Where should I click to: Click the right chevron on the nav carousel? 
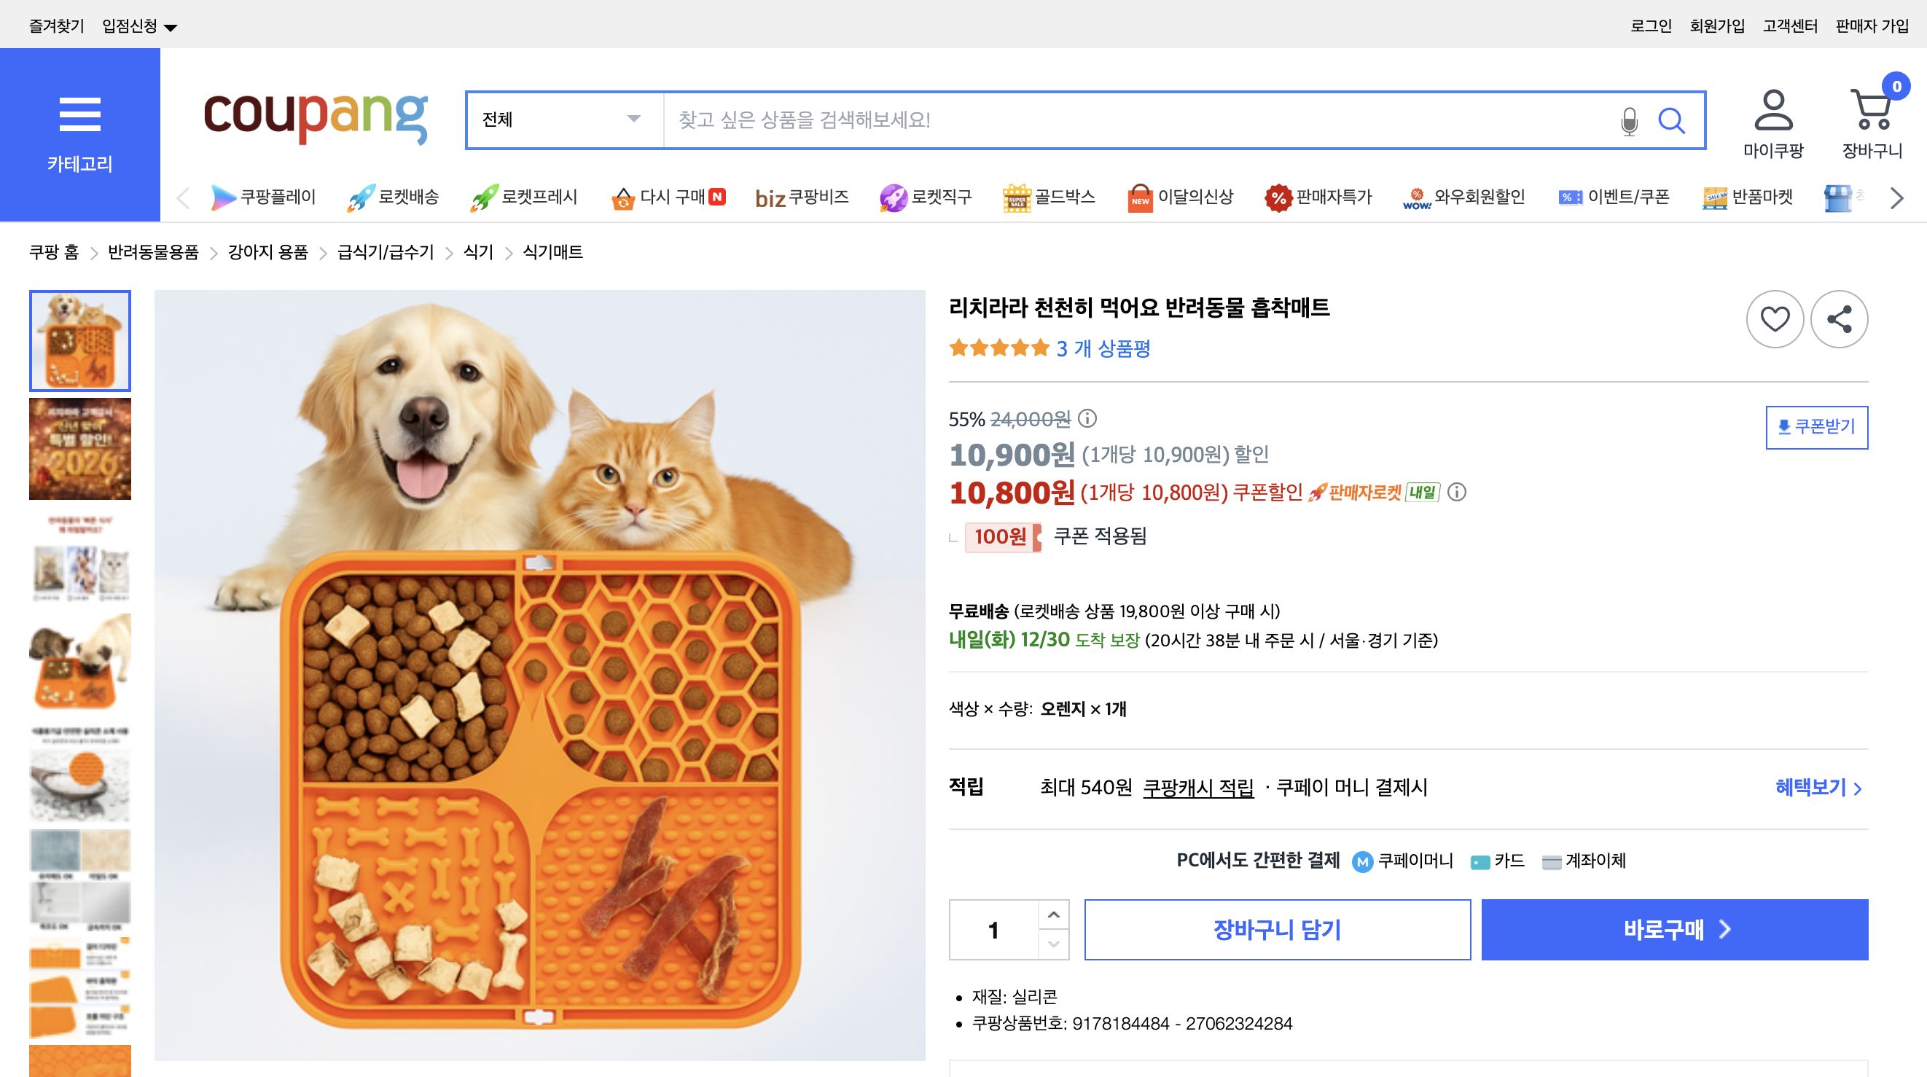click(x=1896, y=197)
